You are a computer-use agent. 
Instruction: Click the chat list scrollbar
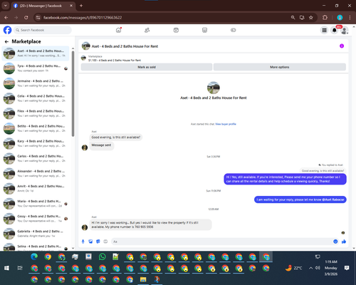(73, 94)
